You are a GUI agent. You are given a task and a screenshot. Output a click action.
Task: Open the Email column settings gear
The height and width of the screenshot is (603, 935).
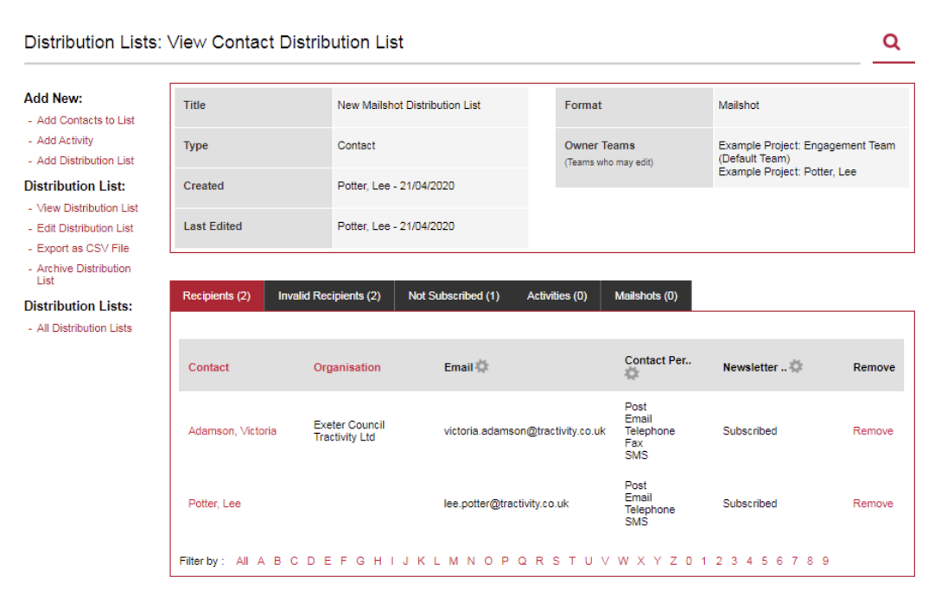click(482, 365)
